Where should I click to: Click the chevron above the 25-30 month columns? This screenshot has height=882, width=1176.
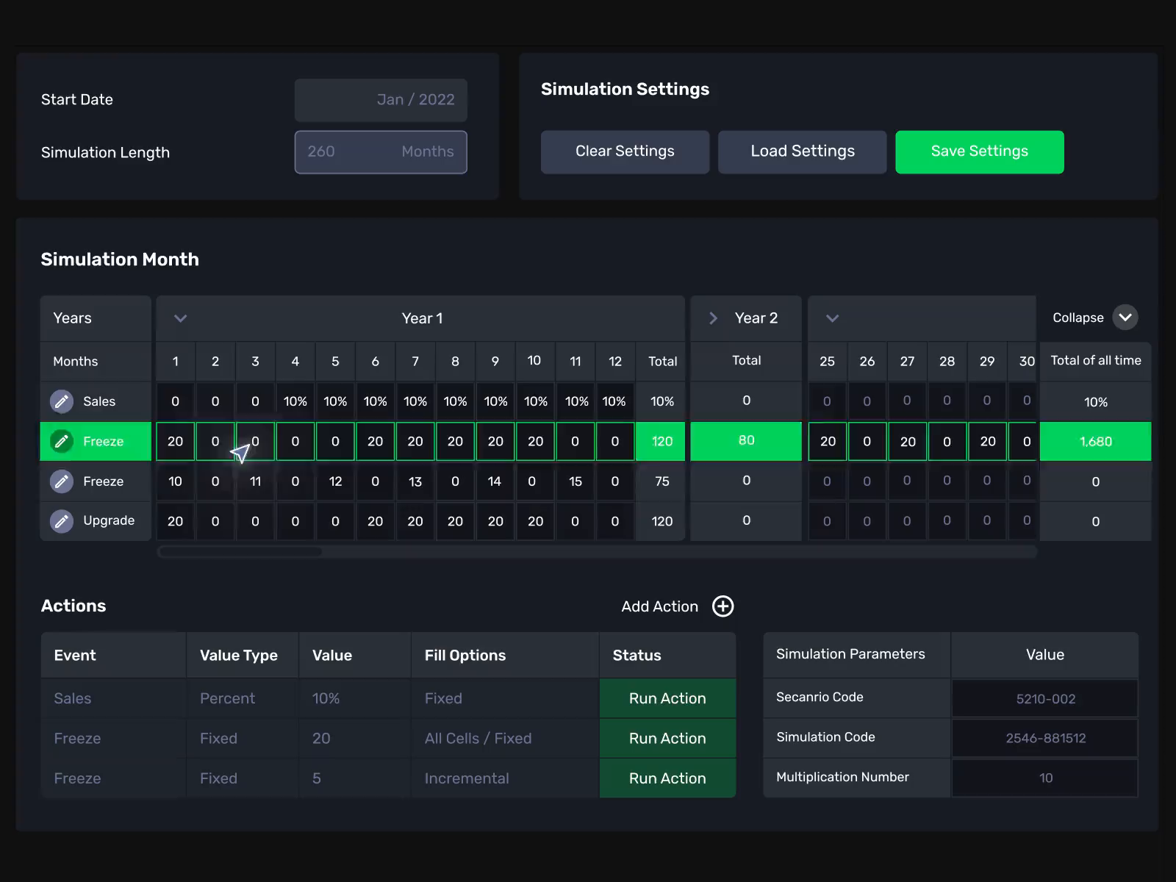click(x=832, y=318)
